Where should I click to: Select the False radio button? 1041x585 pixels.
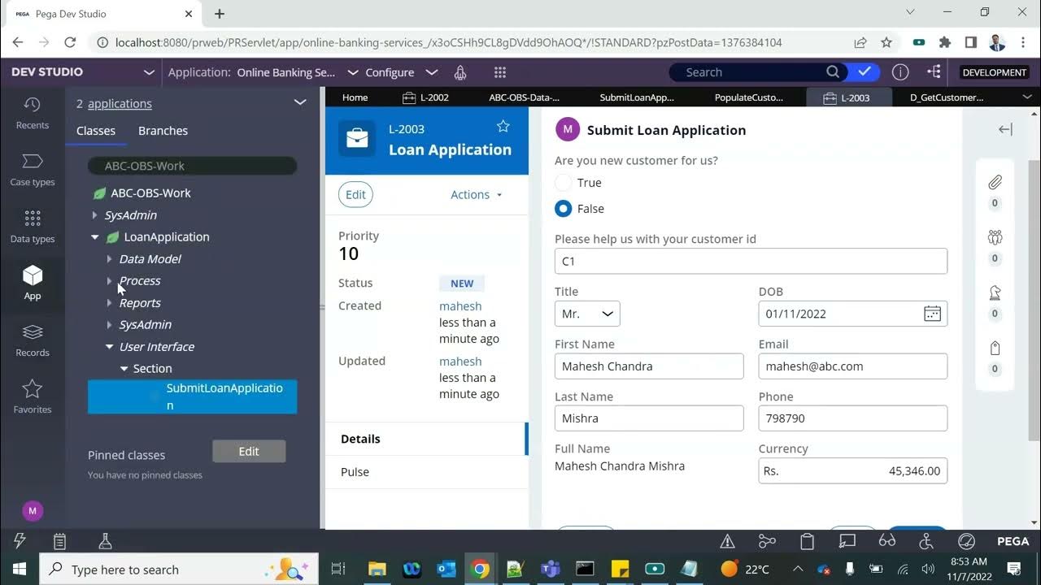point(563,209)
